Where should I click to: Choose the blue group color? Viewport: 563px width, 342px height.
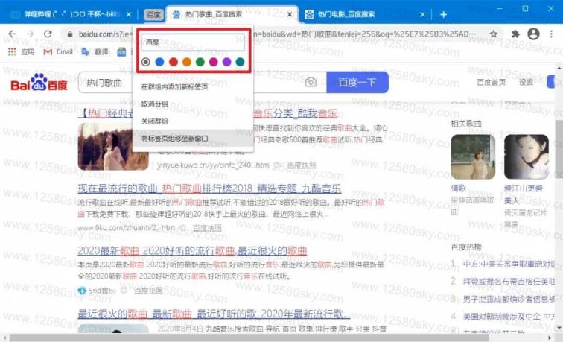point(159,62)
